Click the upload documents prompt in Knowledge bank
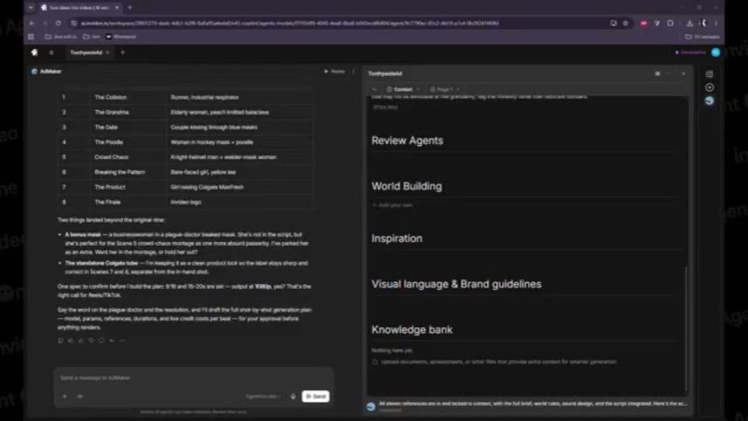 point(494,362)
